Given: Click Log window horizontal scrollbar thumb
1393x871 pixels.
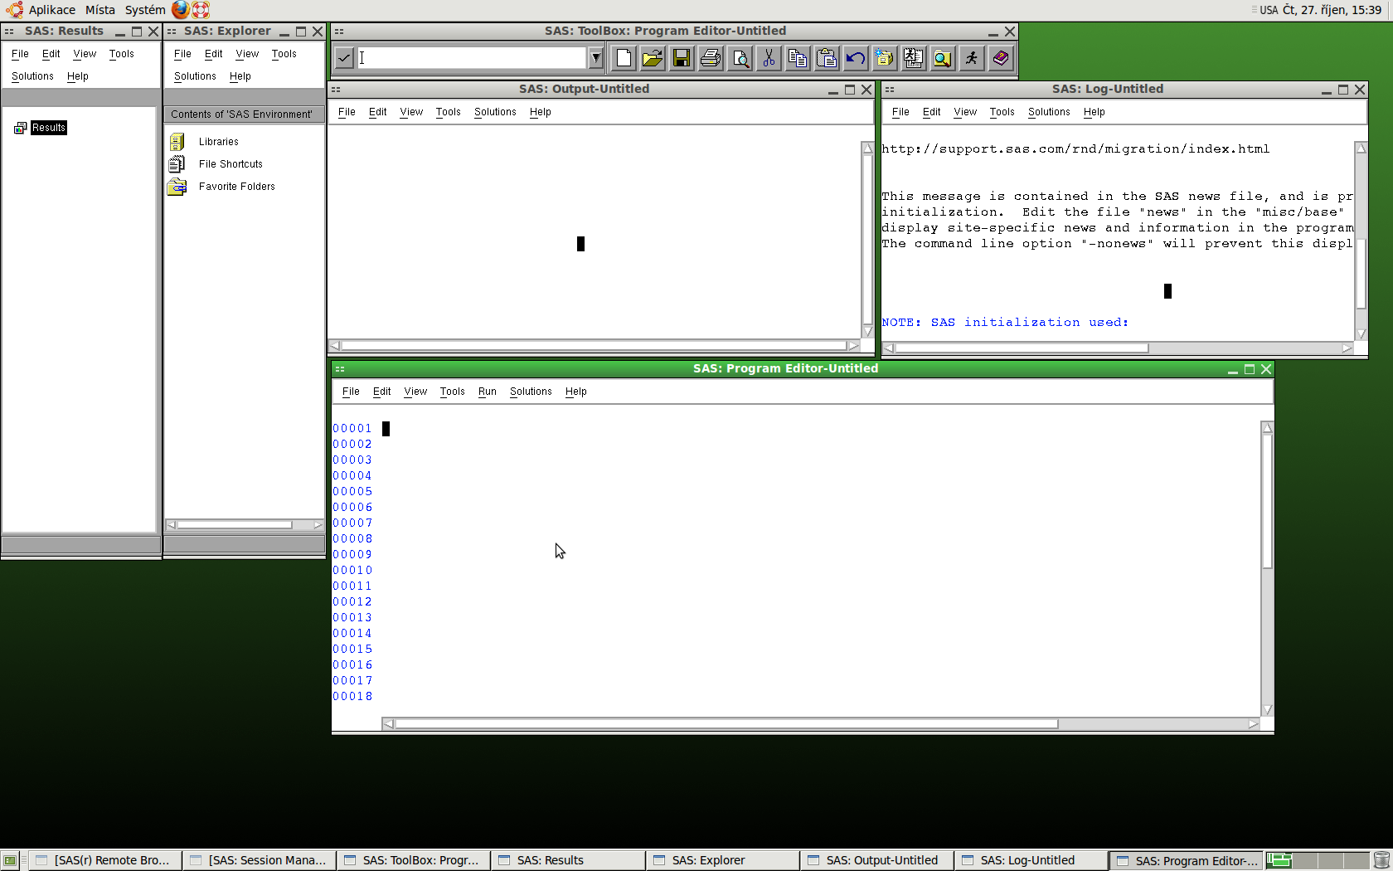Looking at the screenshot, I should point(1022,348).
